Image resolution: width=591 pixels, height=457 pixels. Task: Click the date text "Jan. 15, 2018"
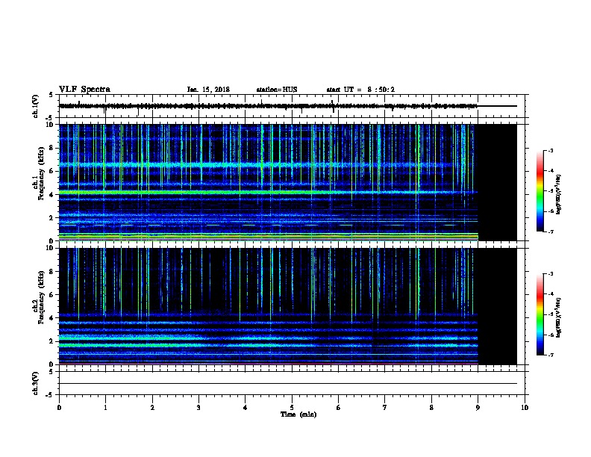pos(208,90)
